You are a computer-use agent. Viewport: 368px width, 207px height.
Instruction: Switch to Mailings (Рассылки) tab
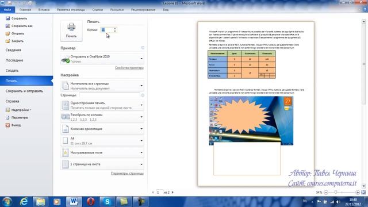(117, 10)
